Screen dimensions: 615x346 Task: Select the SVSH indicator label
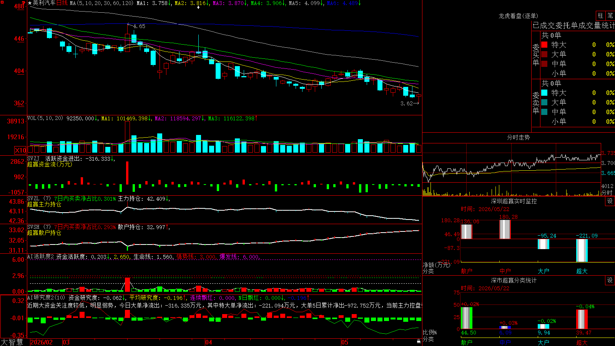pyautogui.click(x=33, y=227)
